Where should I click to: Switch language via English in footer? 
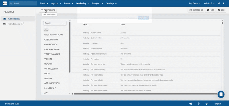(218, 103)
